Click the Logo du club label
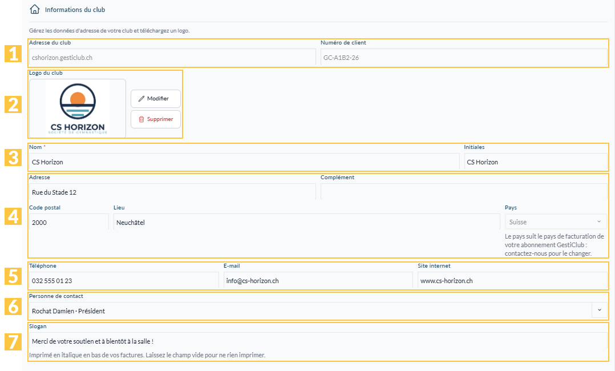The image size is (615, 371). tap(46, 73)
